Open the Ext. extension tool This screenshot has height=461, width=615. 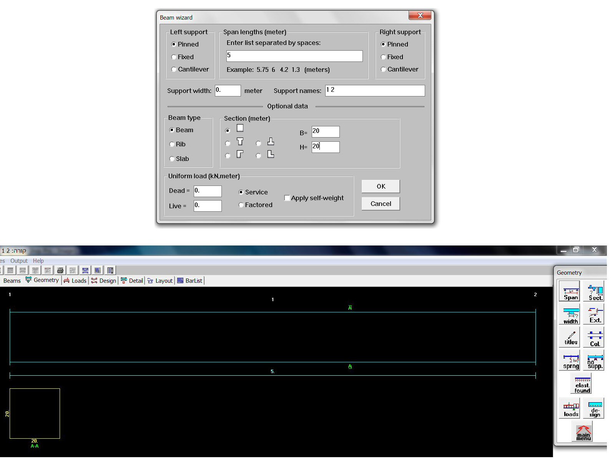click(594, 315)
